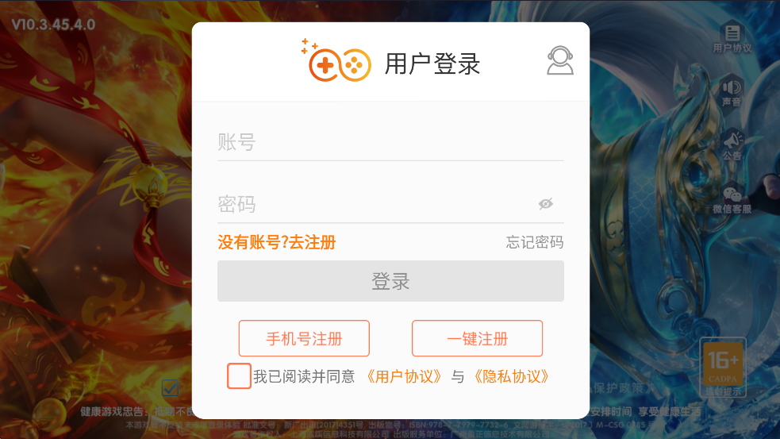Click the 账号 account input field

tap(390, 142)
